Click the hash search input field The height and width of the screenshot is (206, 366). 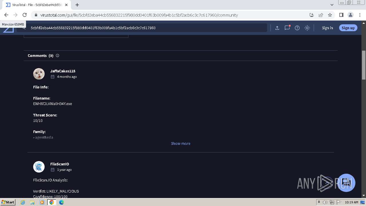[147, 28]
